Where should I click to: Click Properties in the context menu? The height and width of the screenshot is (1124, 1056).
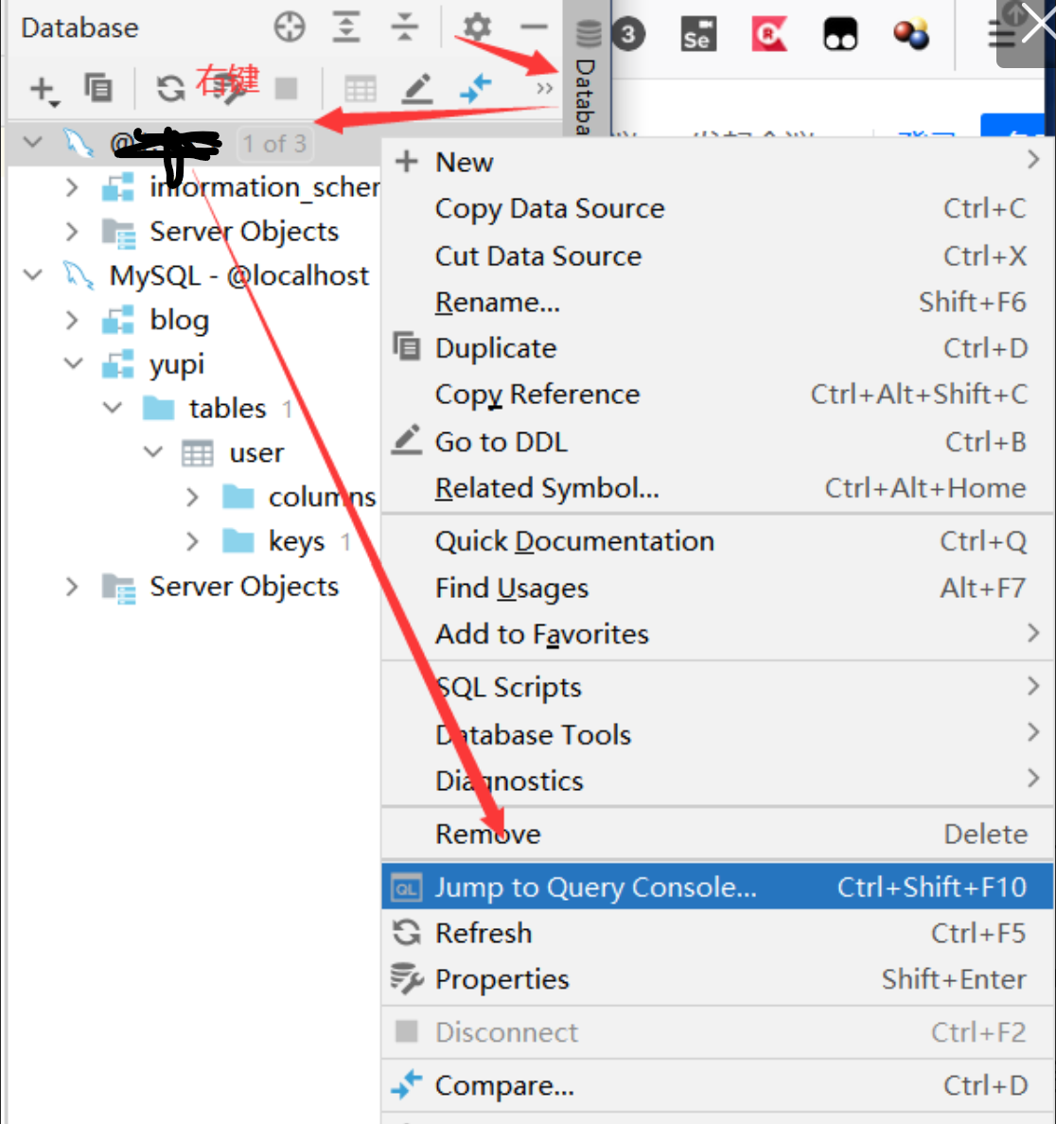[x=502, y=979]
